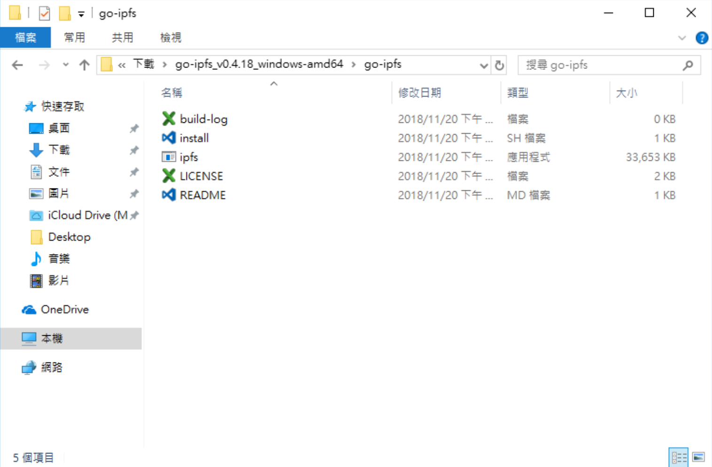Click the README Visual Studio Code icon
This screenshot has width=712, height=467.
169,195
